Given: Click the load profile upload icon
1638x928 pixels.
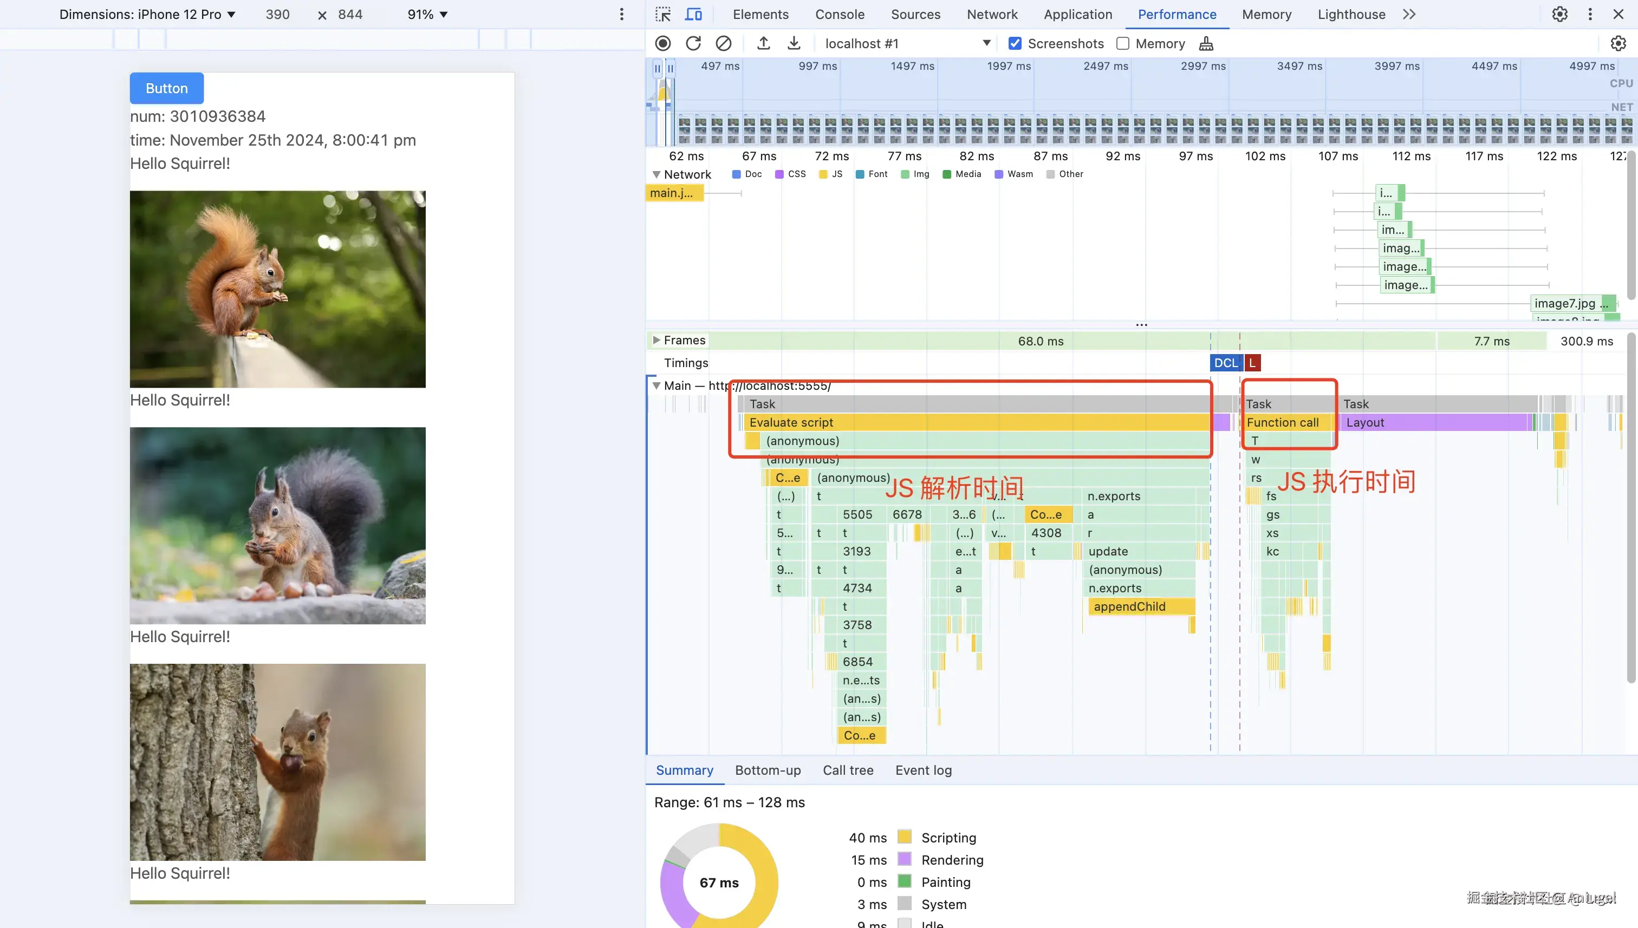Looking at the screenshot, I should 763,43.
